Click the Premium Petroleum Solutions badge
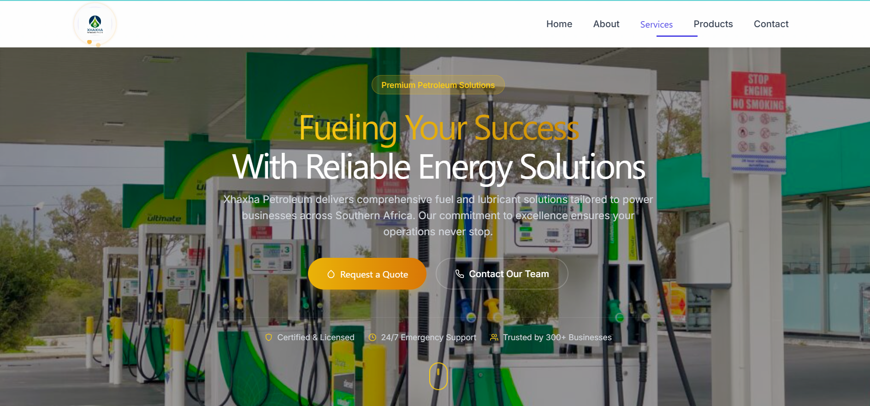Screen dimensions: 870x406 (438, 85)
